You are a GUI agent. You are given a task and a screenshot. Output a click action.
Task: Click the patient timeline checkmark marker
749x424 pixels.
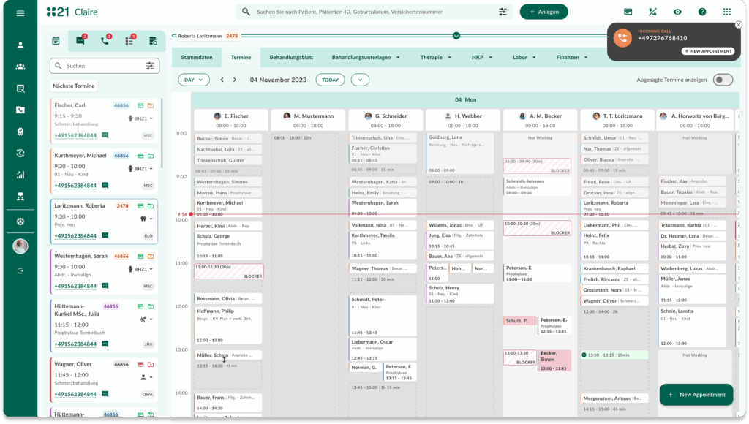[456, 35]
